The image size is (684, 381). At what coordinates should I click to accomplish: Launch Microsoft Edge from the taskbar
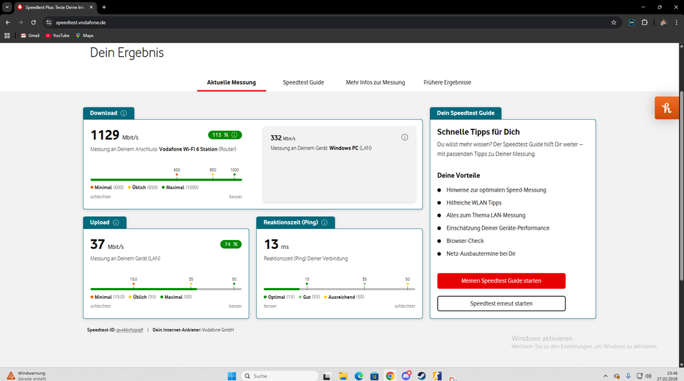359,376
